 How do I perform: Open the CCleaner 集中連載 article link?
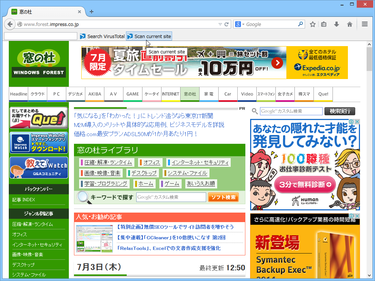coord(171,237)
